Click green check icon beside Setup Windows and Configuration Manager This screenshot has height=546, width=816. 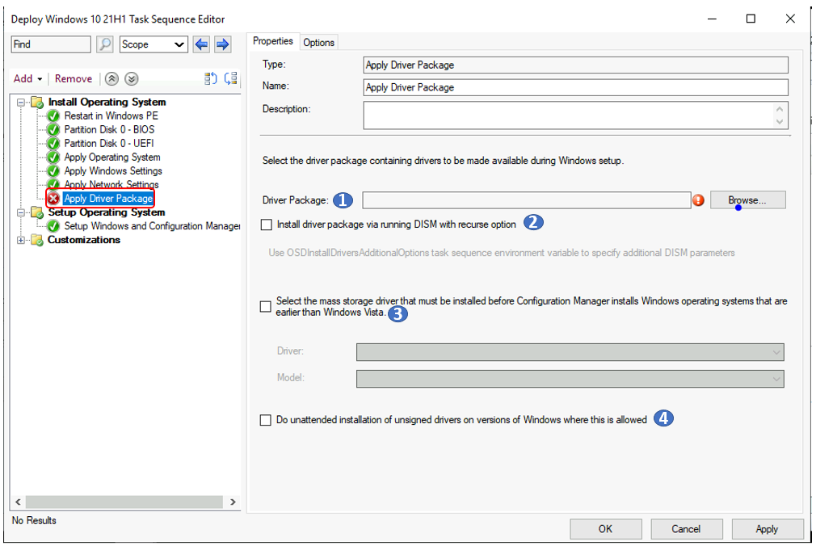[53, 226]
